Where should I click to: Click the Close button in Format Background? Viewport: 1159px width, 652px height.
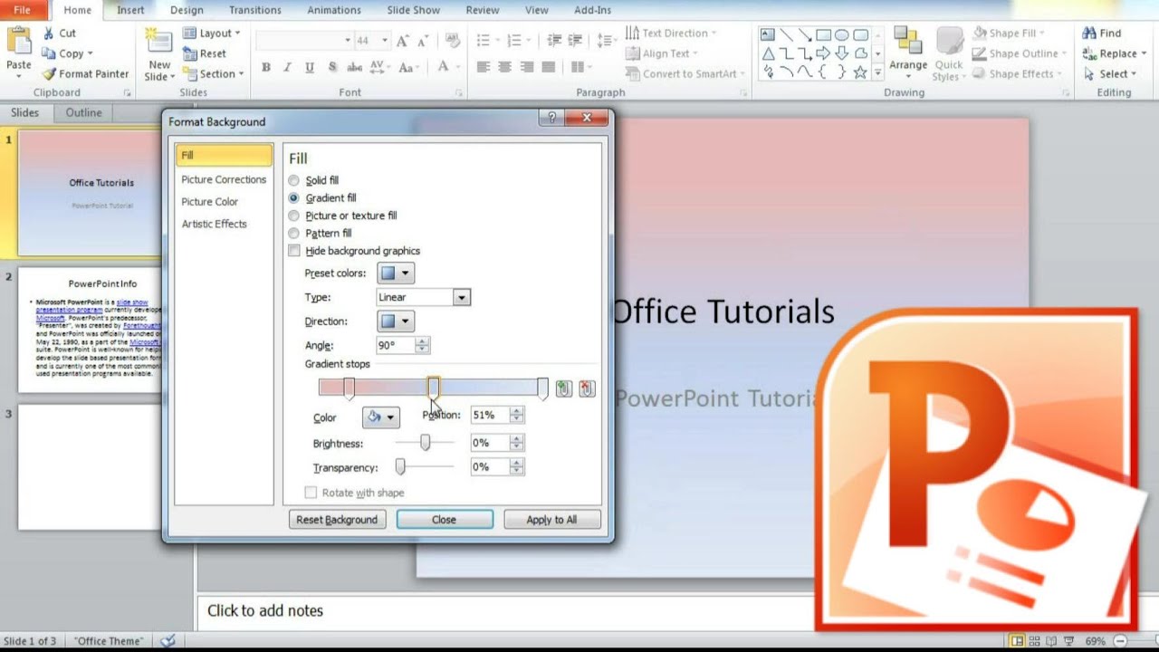tap(445, 520)
